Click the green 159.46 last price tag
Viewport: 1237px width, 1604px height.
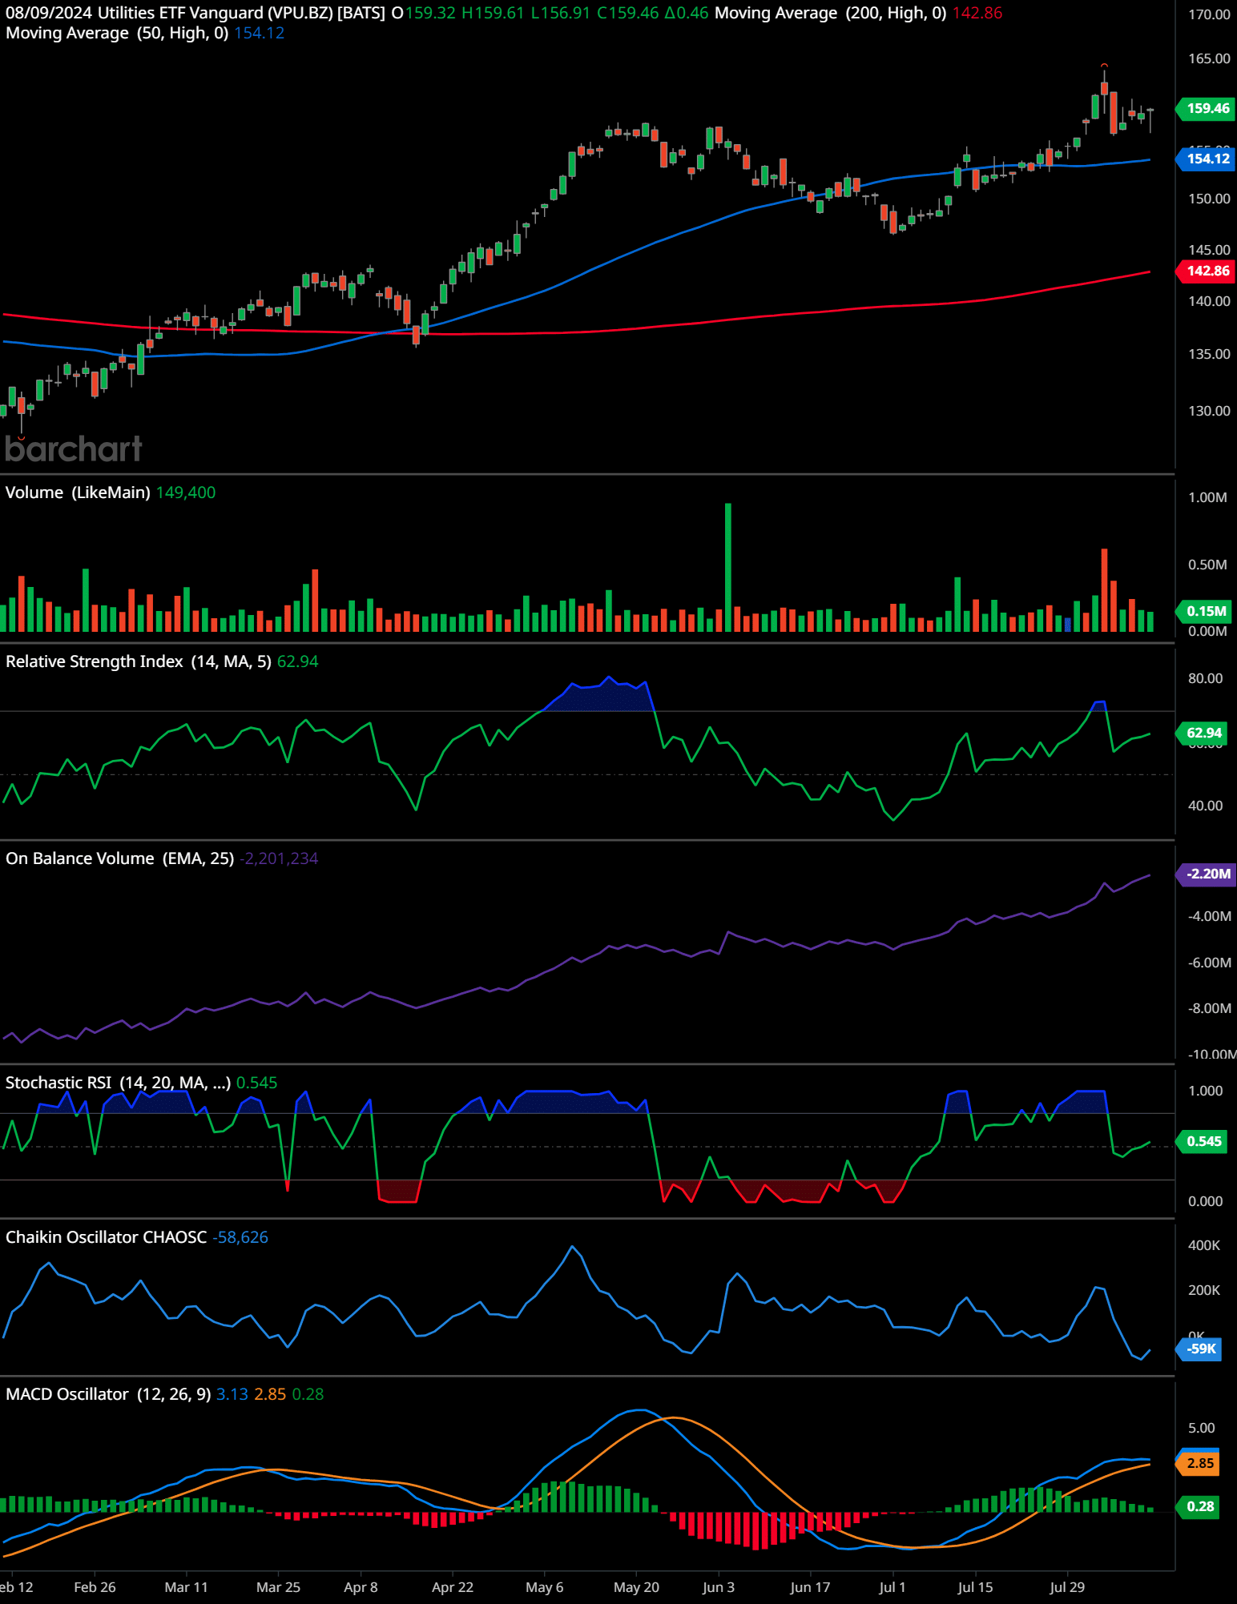1206,108
